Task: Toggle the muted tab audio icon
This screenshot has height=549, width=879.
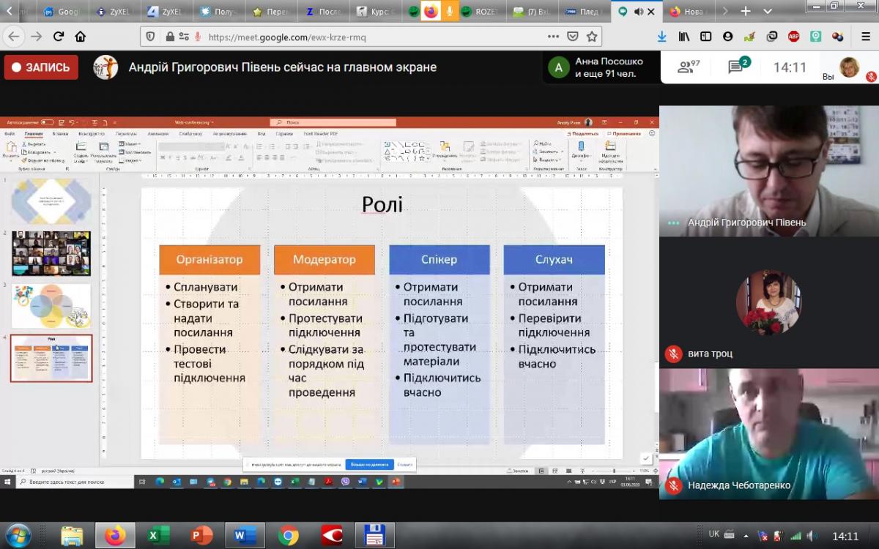Action: [x=637, y=12]
